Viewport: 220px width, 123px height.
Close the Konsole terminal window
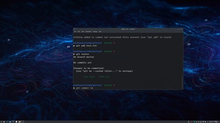(182, 29)
